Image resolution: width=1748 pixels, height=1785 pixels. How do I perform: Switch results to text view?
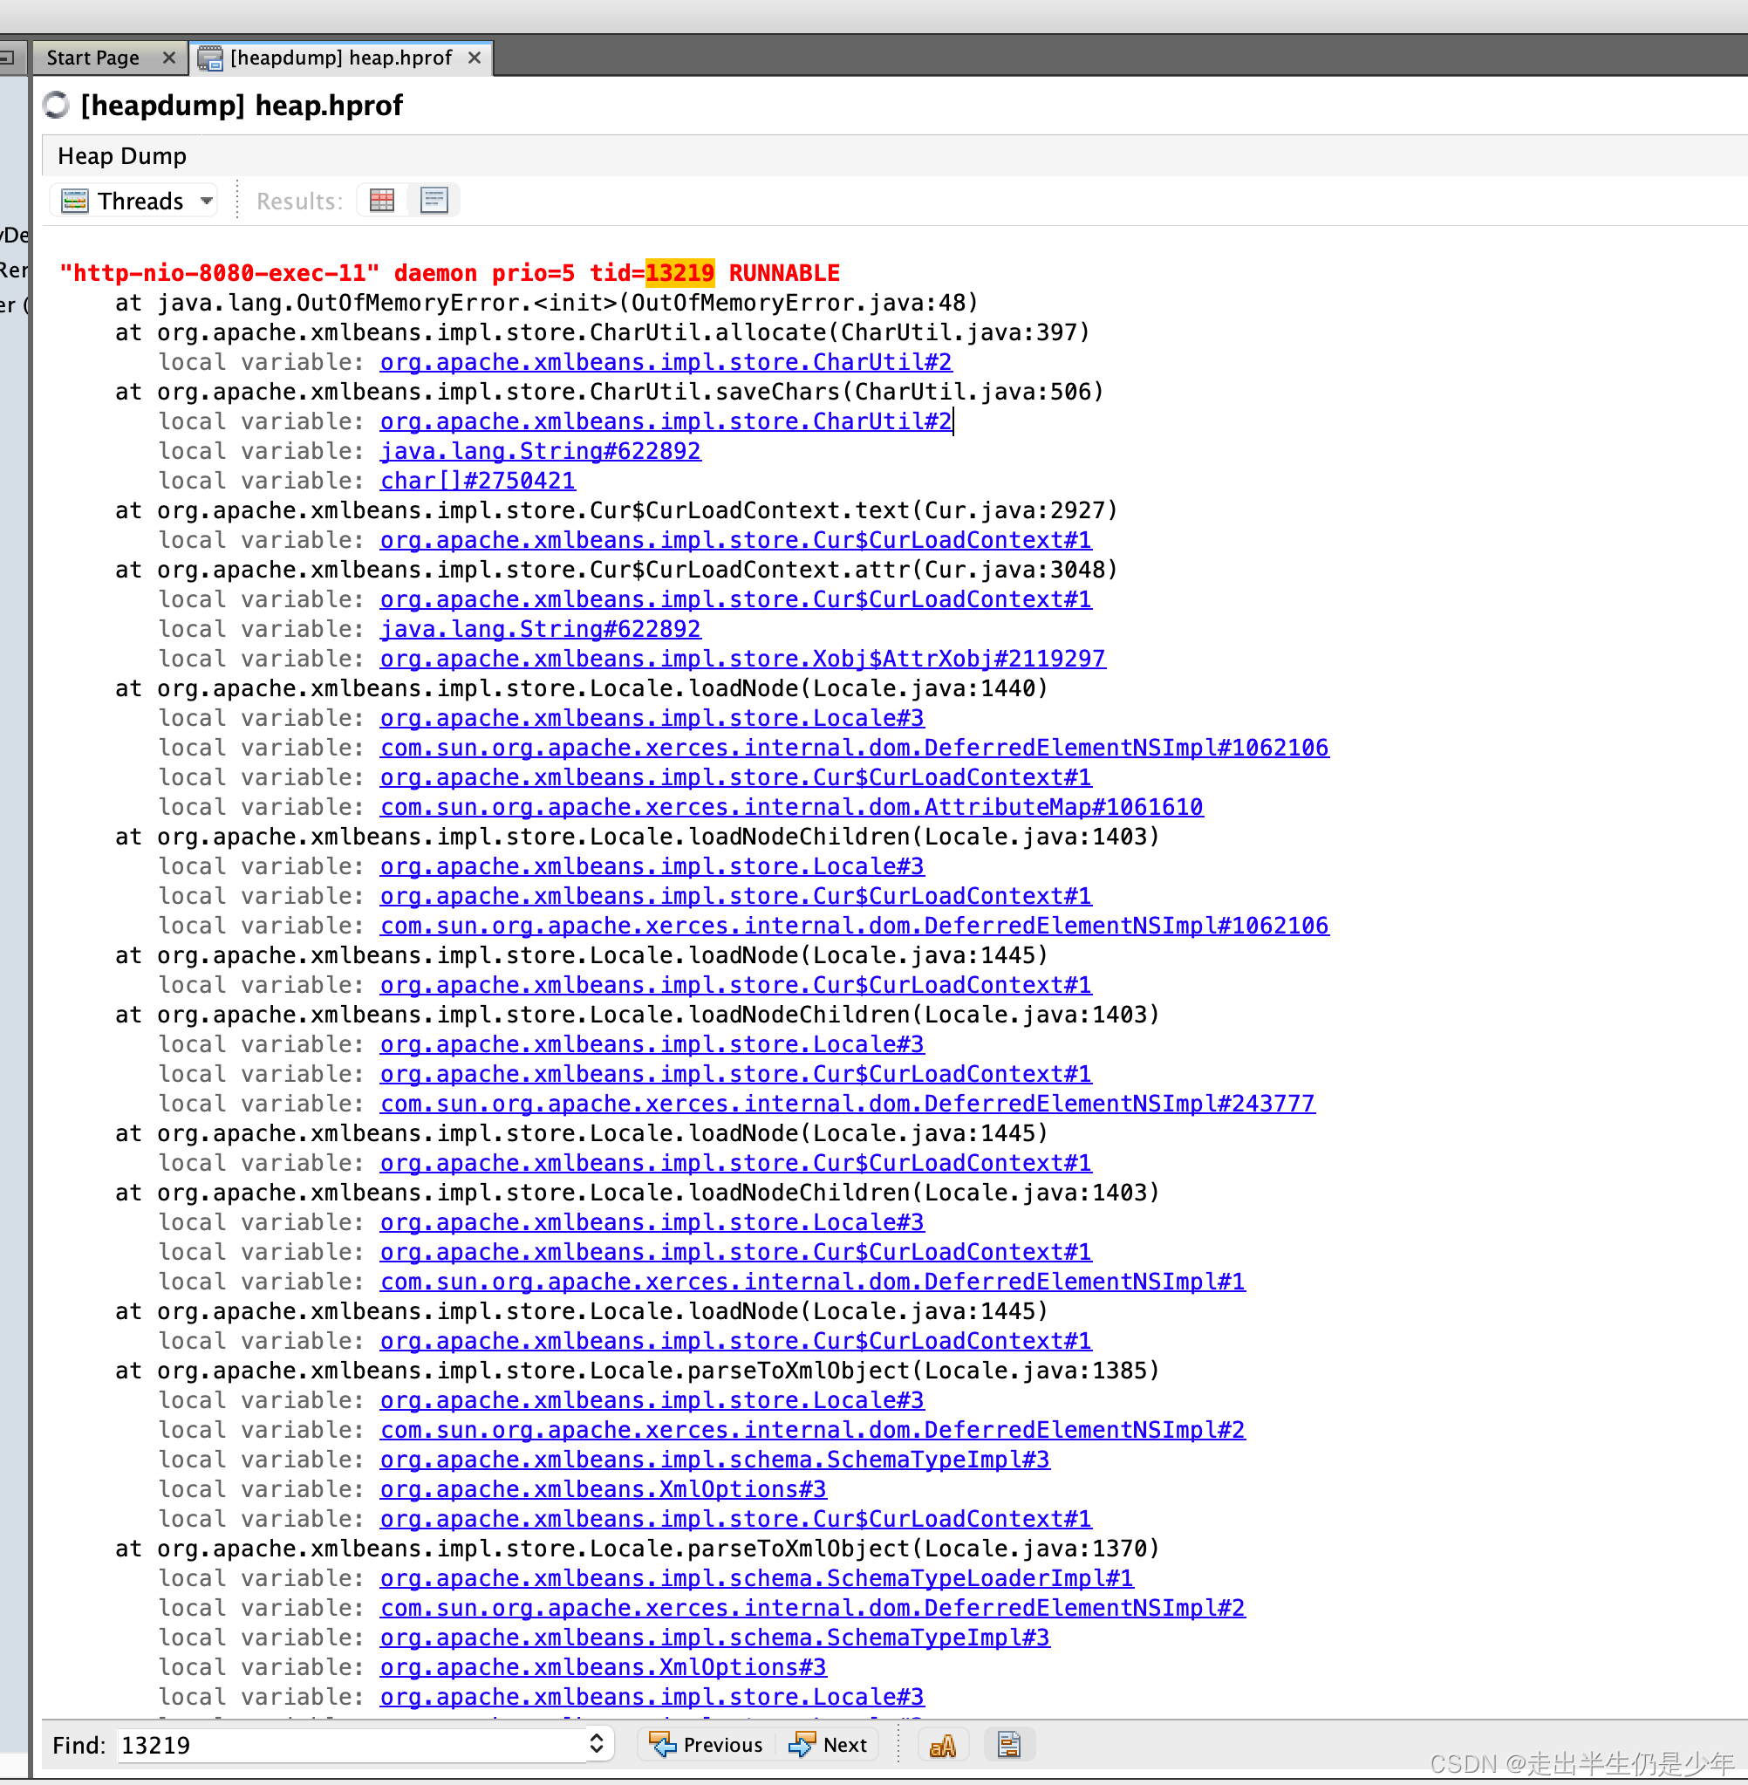[434, 200]
